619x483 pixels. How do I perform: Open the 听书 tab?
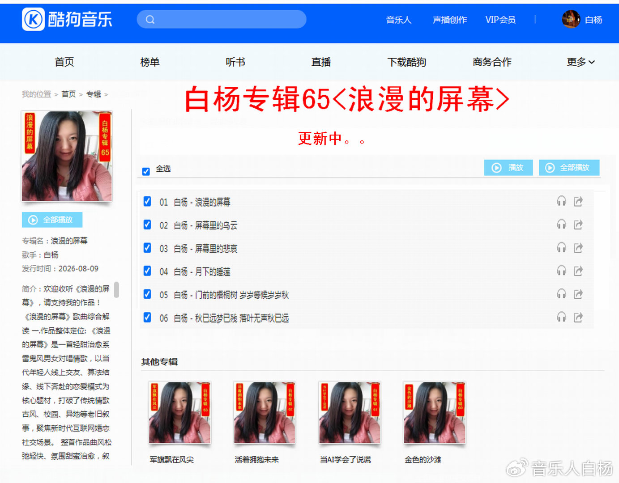coord(235,62)
